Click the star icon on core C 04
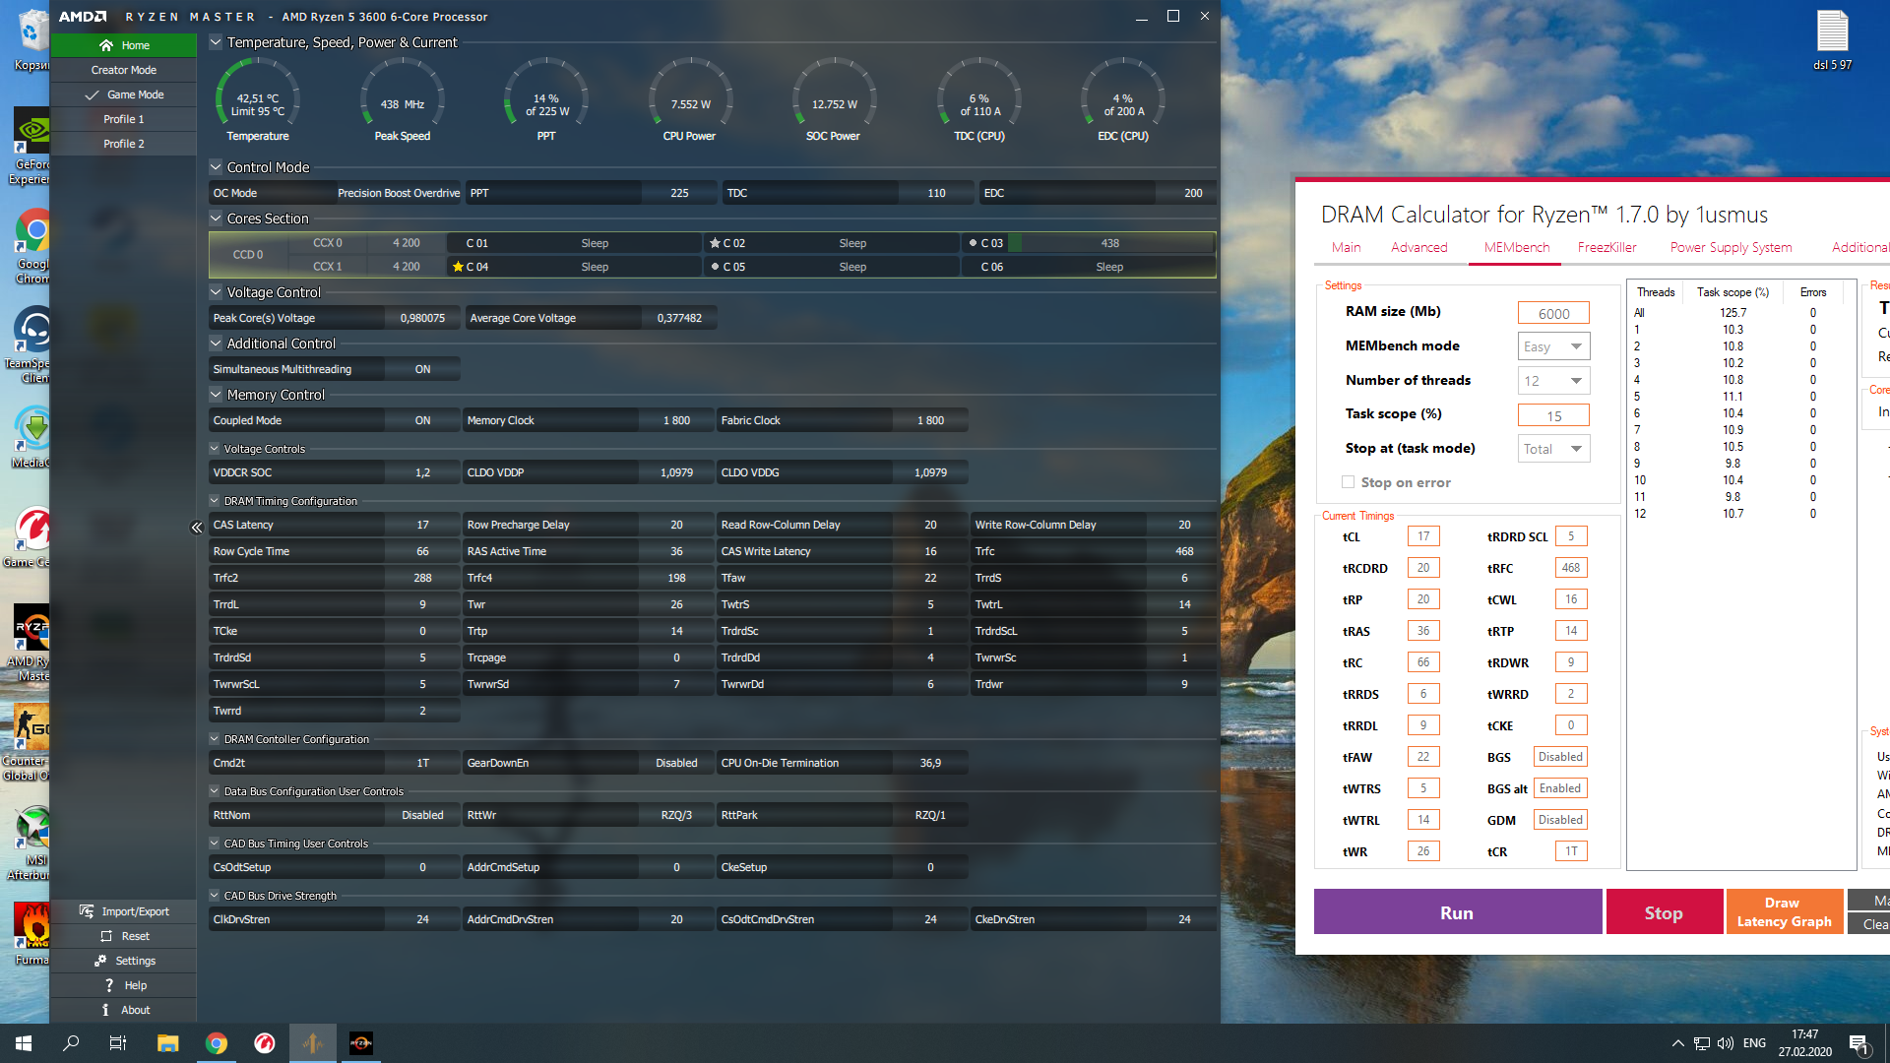This screenshot has width=1890, height=1063. pyautogui.click(x=458, y=267)
